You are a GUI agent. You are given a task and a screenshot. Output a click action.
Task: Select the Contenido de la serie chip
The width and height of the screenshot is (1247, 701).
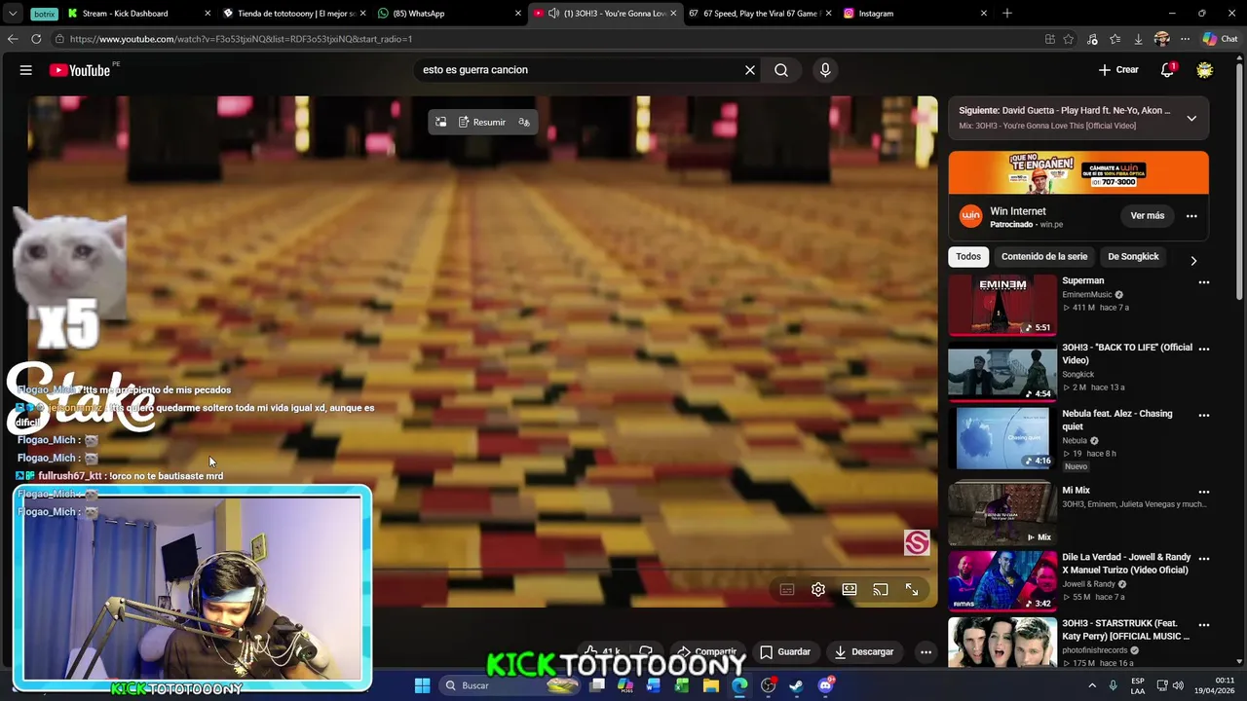(1044, 257)
